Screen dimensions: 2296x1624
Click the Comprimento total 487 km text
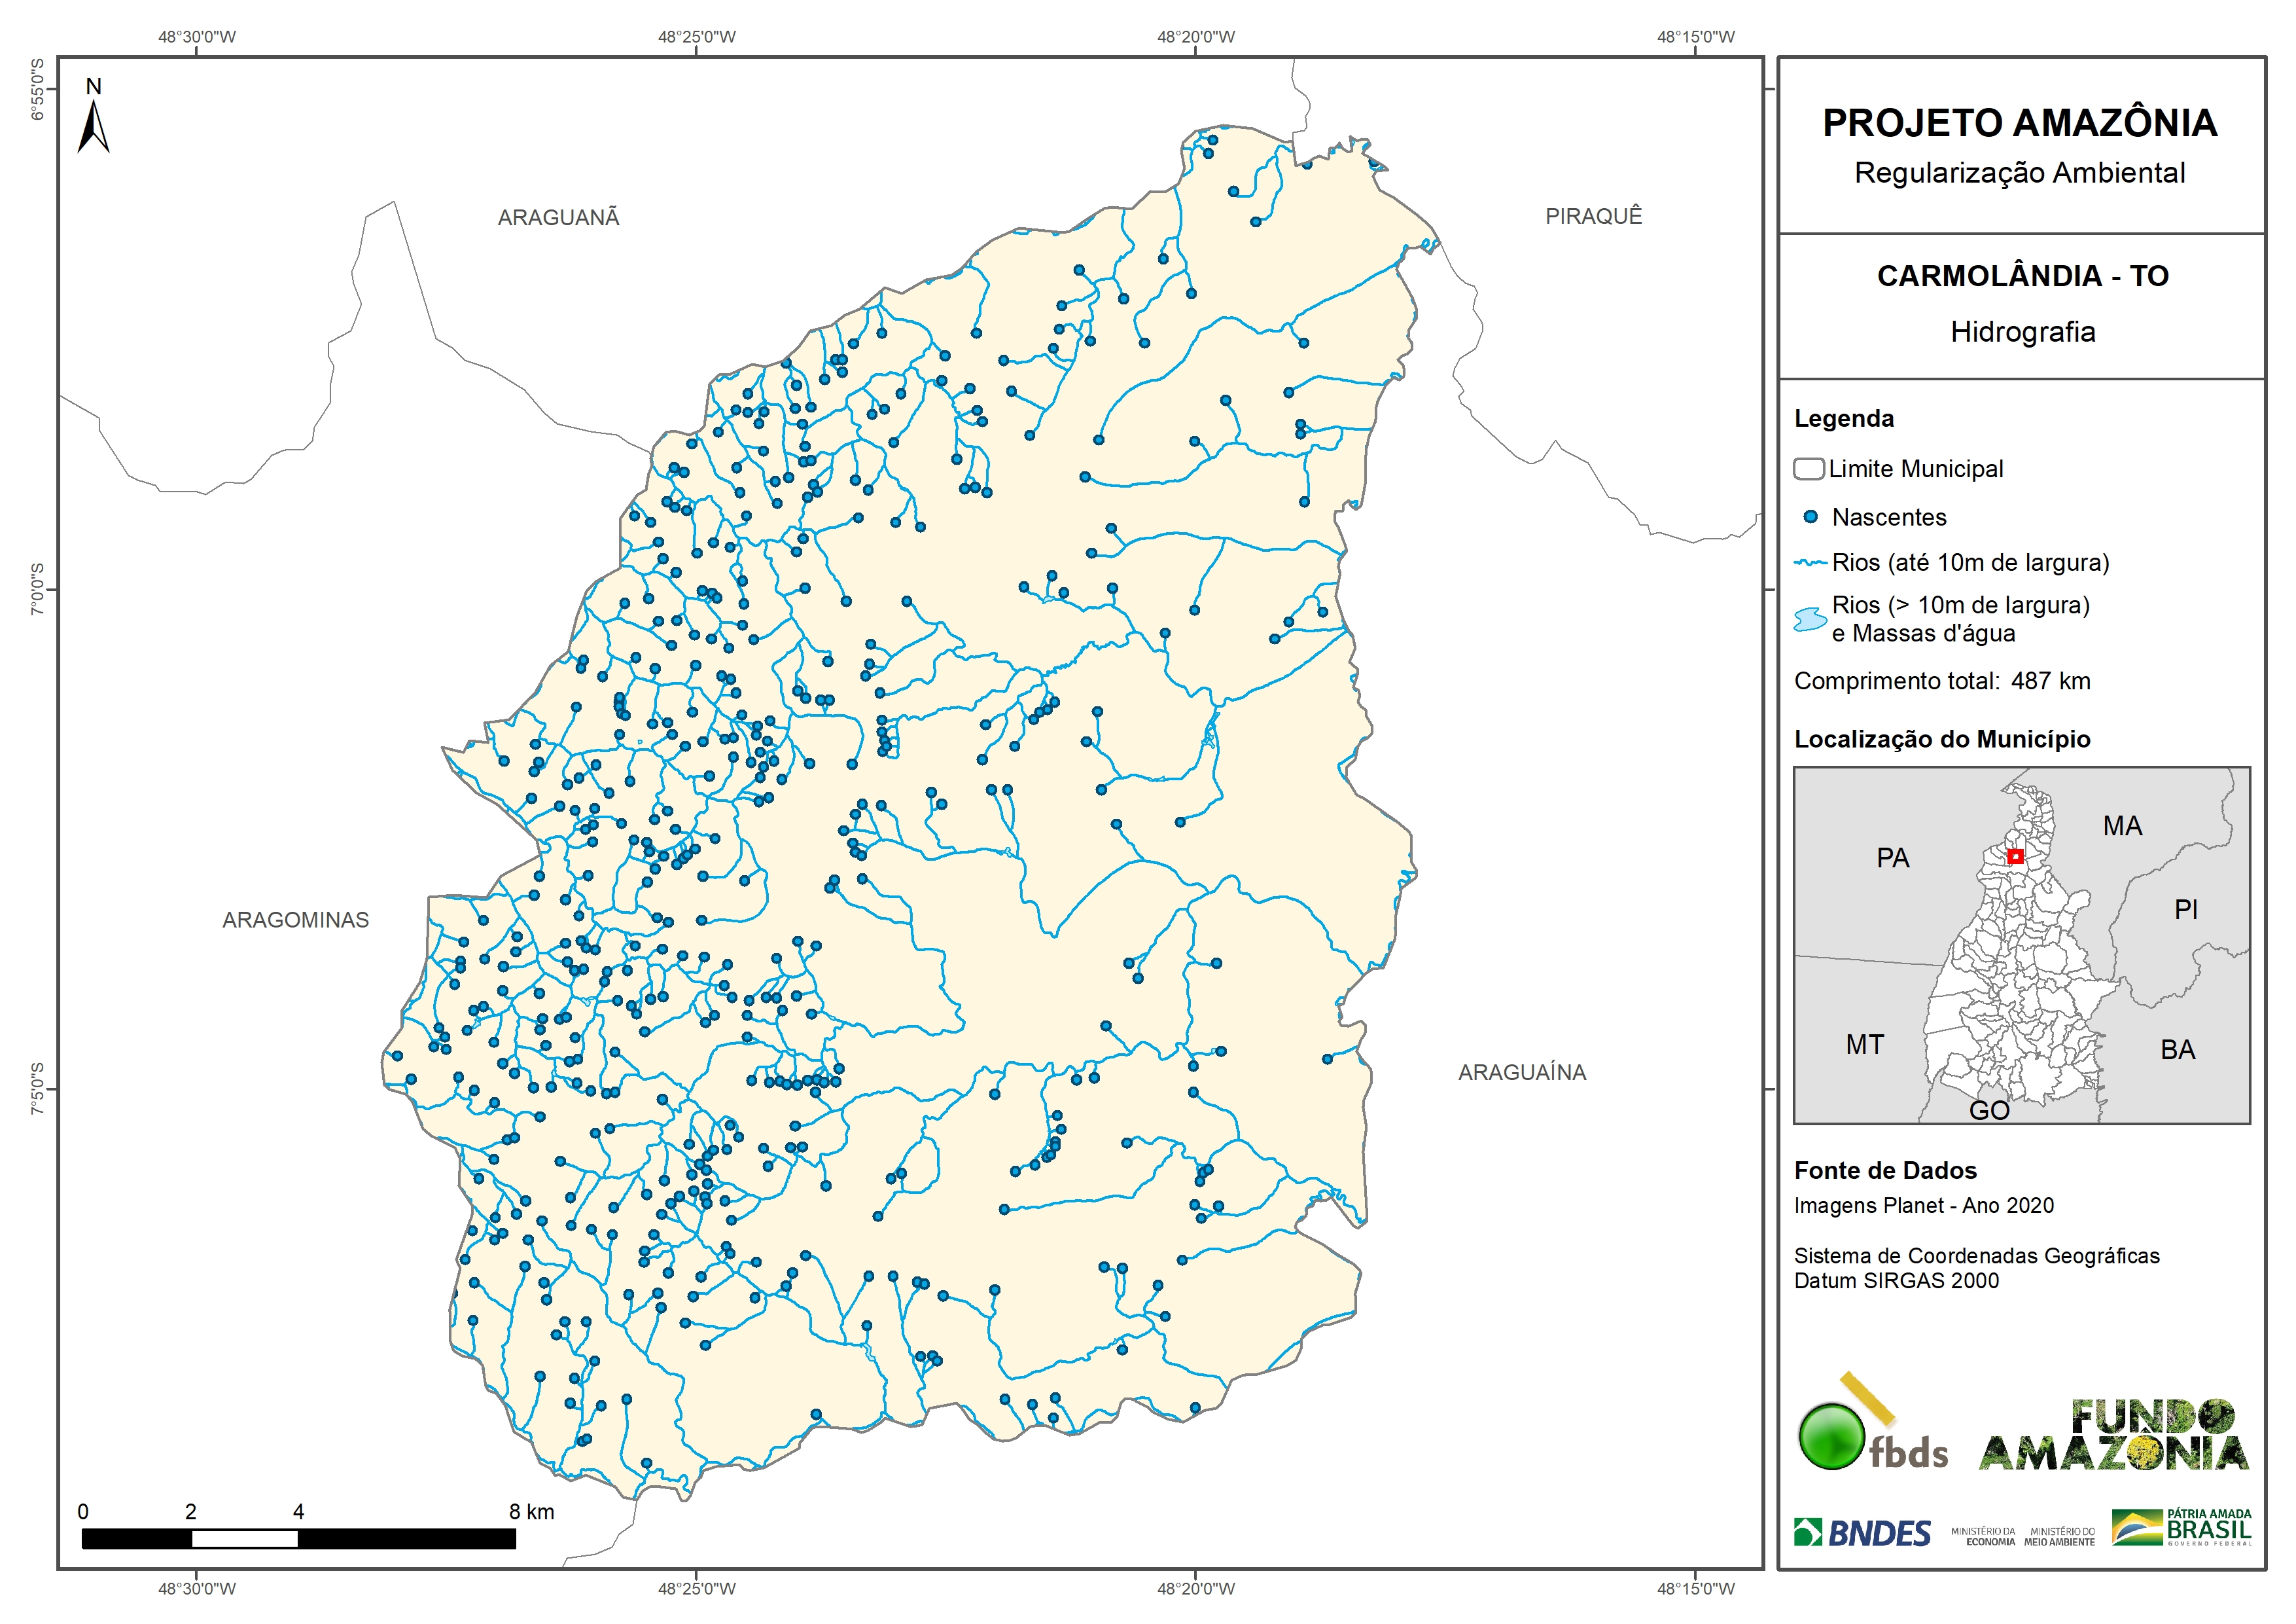[x=1941, y=681]
